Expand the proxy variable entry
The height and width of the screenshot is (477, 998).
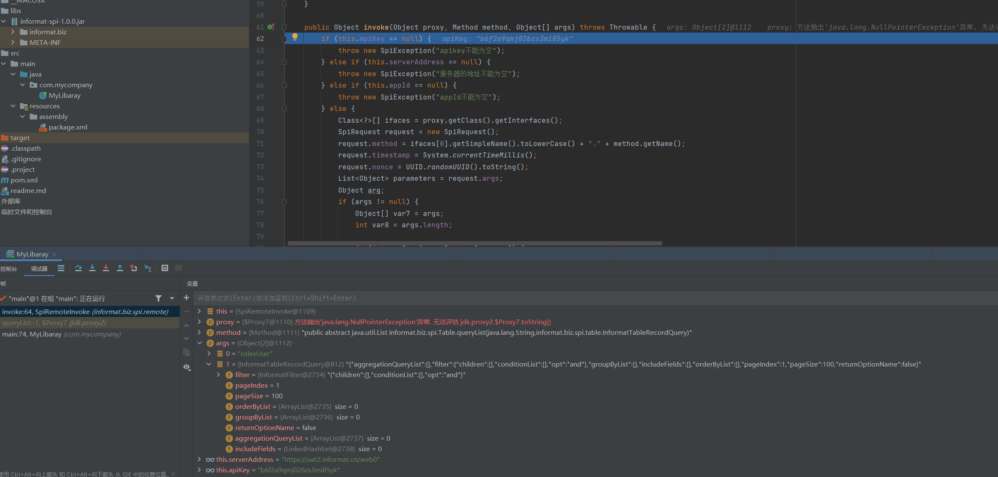[x=200, y=322]
